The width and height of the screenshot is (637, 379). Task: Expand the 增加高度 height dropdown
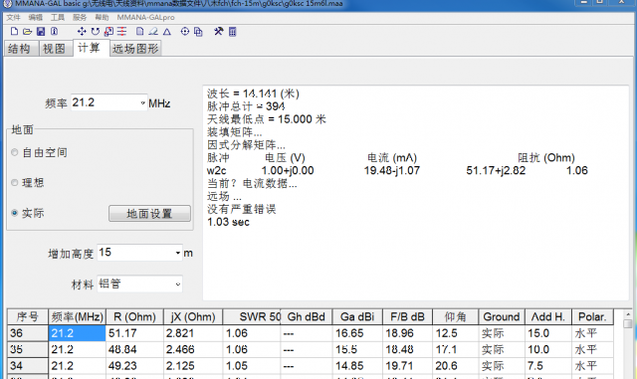[178, 253]
